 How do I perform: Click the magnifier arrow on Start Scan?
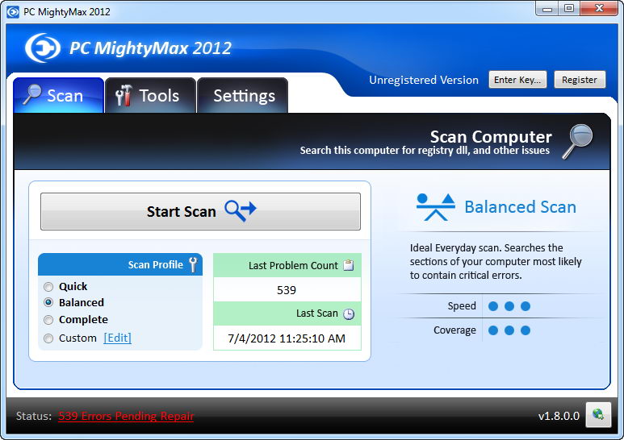point(241,210)
